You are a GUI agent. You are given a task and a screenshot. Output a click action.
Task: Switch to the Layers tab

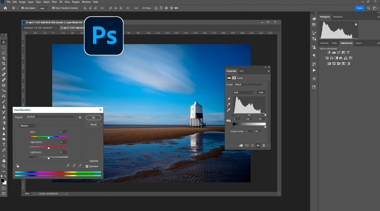[x=359, y=43]
